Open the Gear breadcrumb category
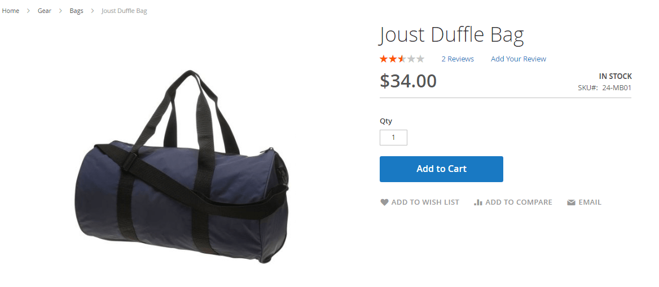Image resolution: width=659 pixels, height=287 pixels. (45, 11)
